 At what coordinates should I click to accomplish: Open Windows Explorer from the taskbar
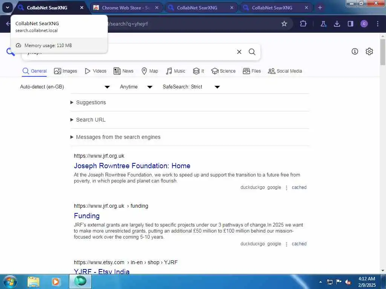pyautogui.click(x=34, y=281)
